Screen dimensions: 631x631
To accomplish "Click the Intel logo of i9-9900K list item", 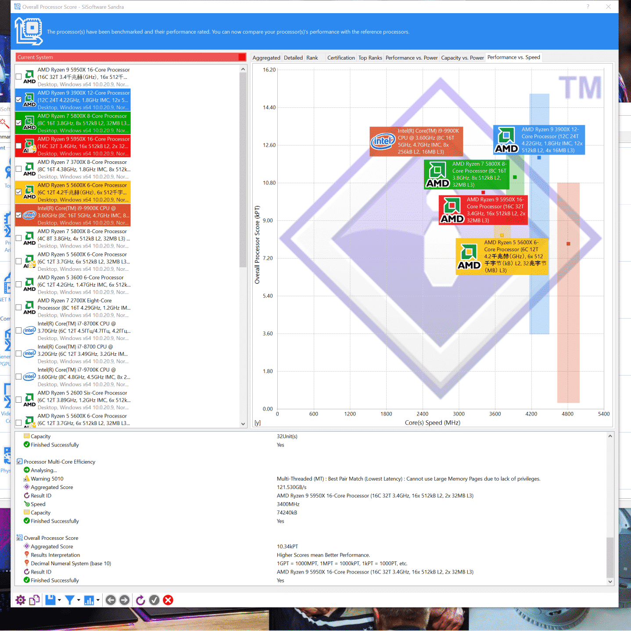I will pyautogui.click(x=29, y=215).
